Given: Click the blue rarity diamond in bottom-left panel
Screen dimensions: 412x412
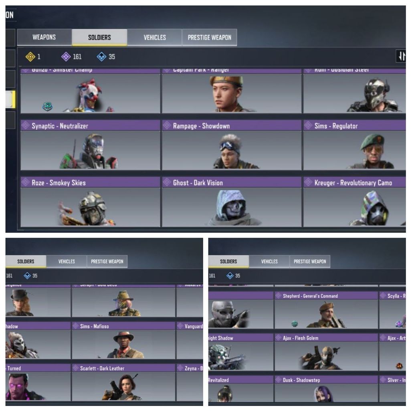Looking at the screenshot, I should coord(27,276).
